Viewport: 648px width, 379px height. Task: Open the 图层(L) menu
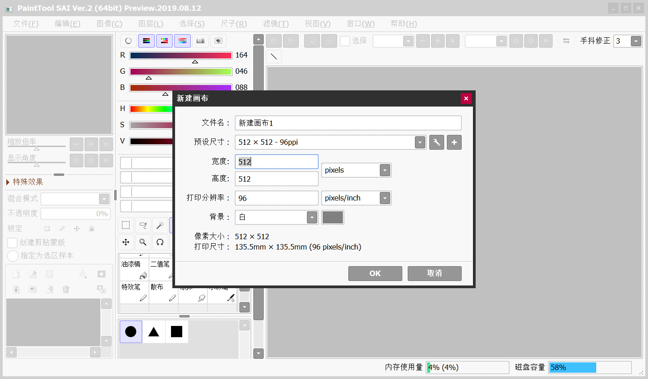click(x=151, y=24)
